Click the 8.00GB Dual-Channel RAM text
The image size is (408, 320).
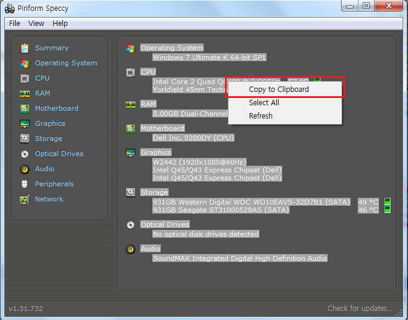point(190,114)
